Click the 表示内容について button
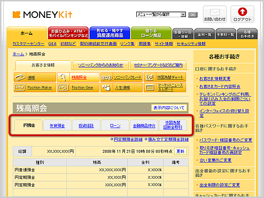264x198 pixels. (169, 108)
